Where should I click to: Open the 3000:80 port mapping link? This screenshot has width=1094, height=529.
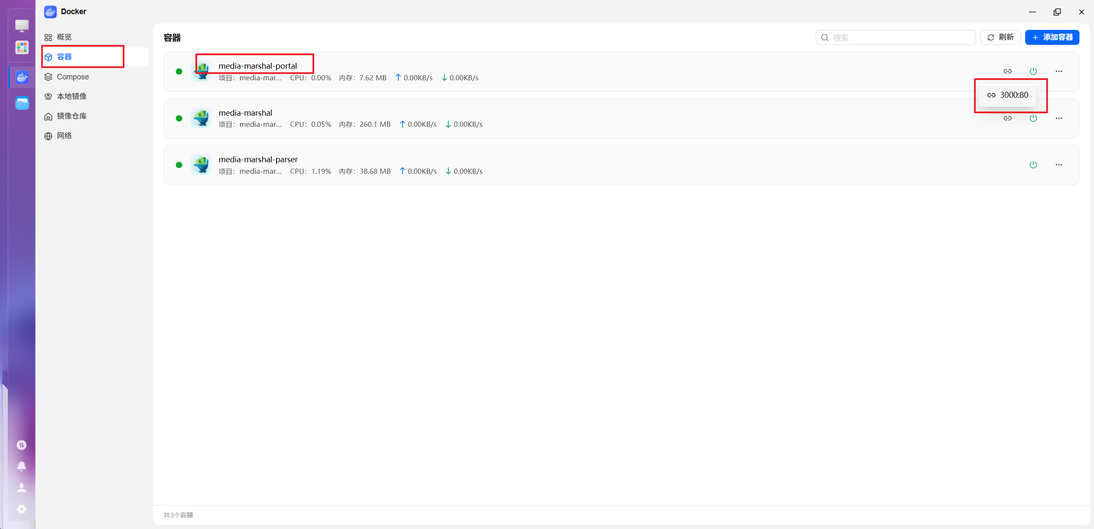coord(1008,95)
